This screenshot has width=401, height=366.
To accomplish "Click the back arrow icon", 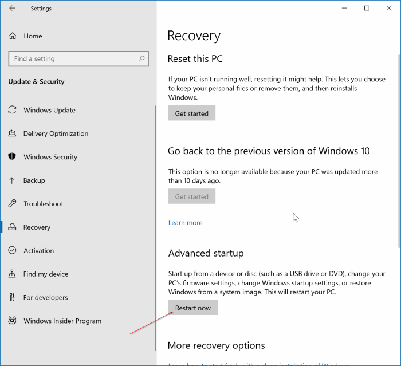I will coord(12,8).
